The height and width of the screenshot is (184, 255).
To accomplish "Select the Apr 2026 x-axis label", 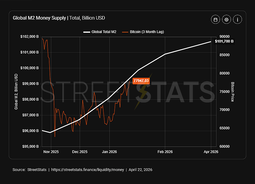I will click(x=211, y=152).
